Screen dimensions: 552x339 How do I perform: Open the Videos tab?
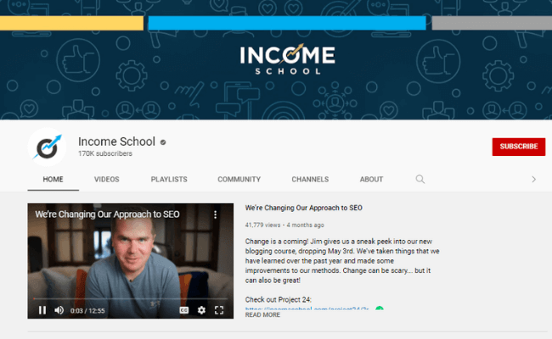click(107, 179)
